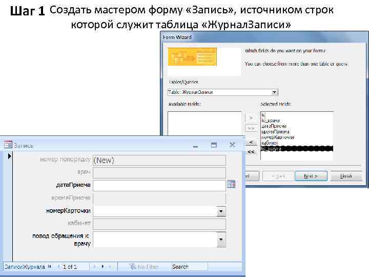
Task: Click the disabled Back button in Form Wizard
Action: pos(278,176)
